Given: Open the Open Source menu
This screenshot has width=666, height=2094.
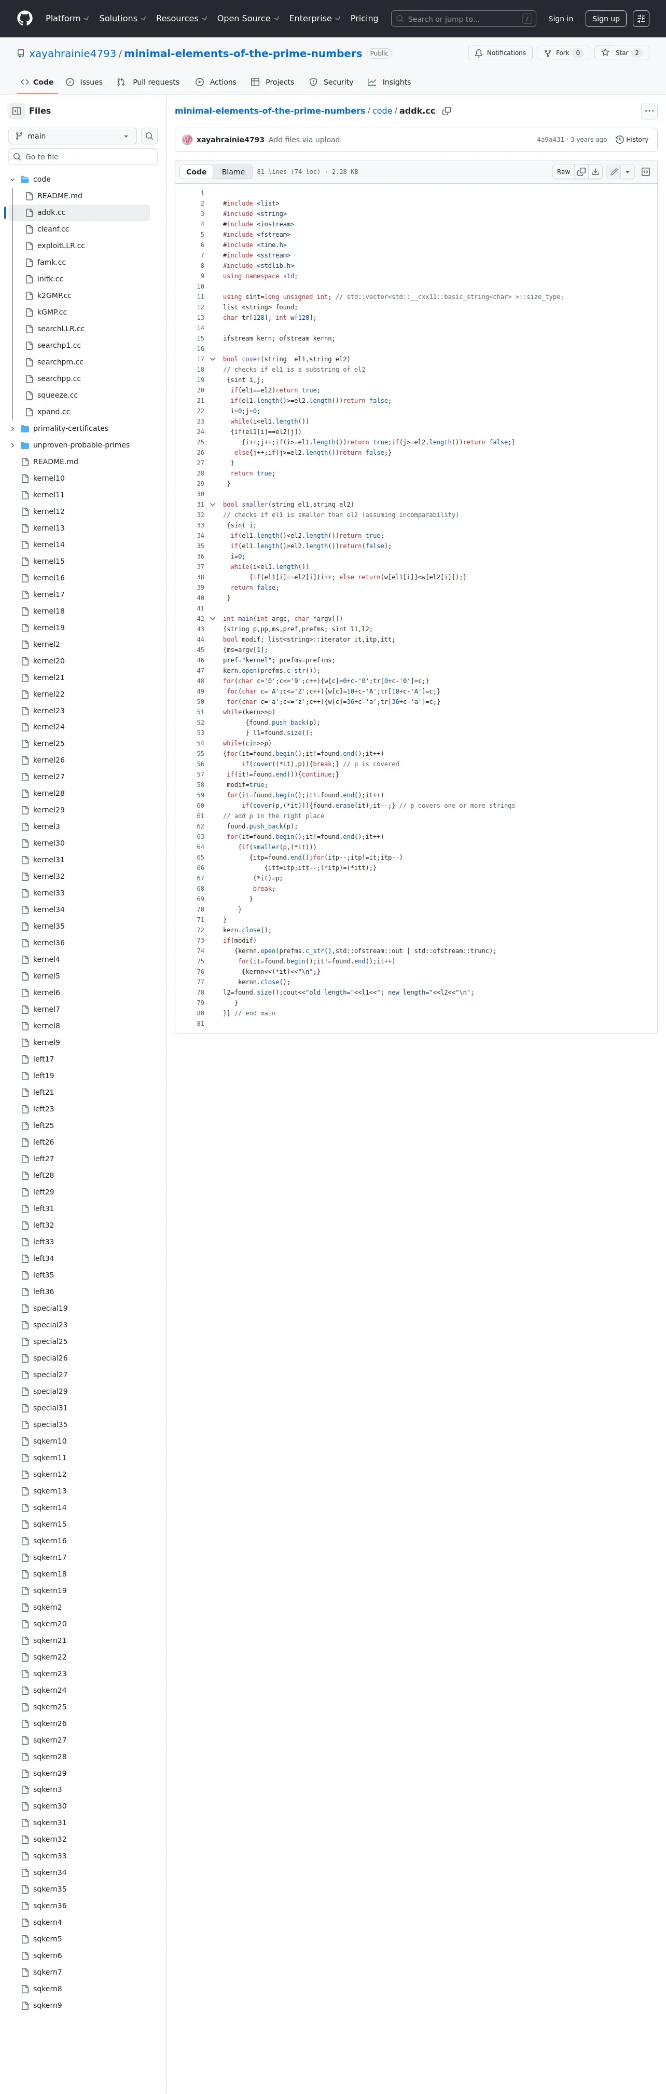Looking at the screenshot, I should point(248,18).
